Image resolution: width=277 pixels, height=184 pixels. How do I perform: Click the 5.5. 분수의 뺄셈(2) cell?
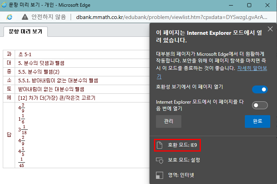point(82,72)
